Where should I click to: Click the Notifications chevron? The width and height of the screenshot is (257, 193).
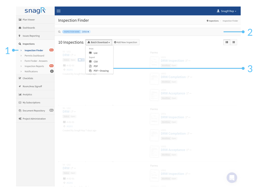coord(21,71)
